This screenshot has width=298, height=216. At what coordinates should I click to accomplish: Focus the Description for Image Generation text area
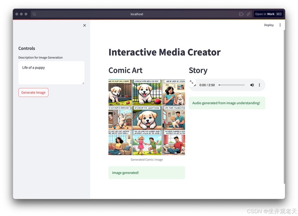click(x=51, y=73)
